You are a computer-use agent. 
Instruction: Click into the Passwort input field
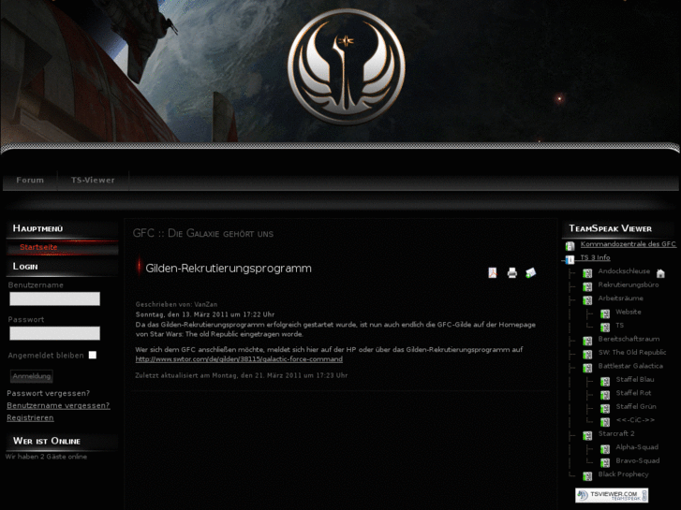pos(54,333)
